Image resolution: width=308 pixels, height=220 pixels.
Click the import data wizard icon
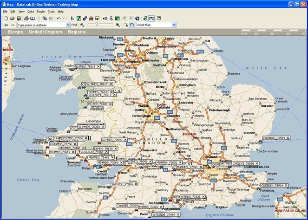[97, 19]
